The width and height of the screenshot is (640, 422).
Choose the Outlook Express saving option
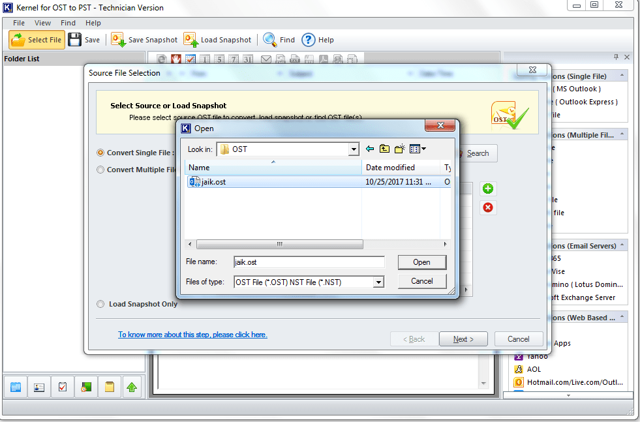586,102
